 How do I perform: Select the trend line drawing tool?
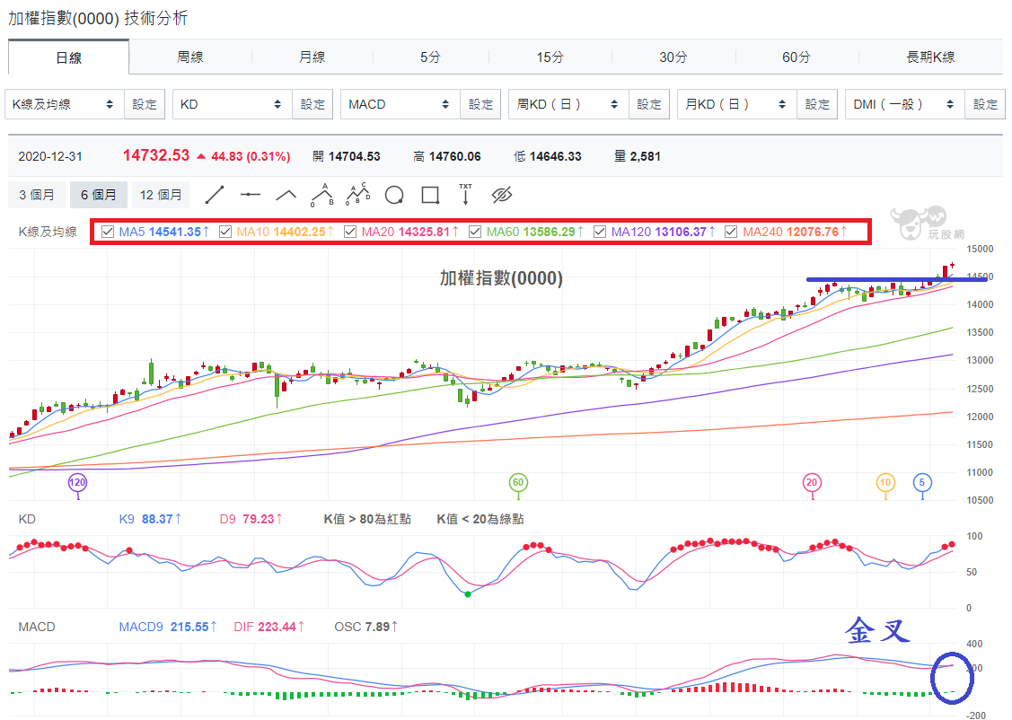tap(215, 195)
